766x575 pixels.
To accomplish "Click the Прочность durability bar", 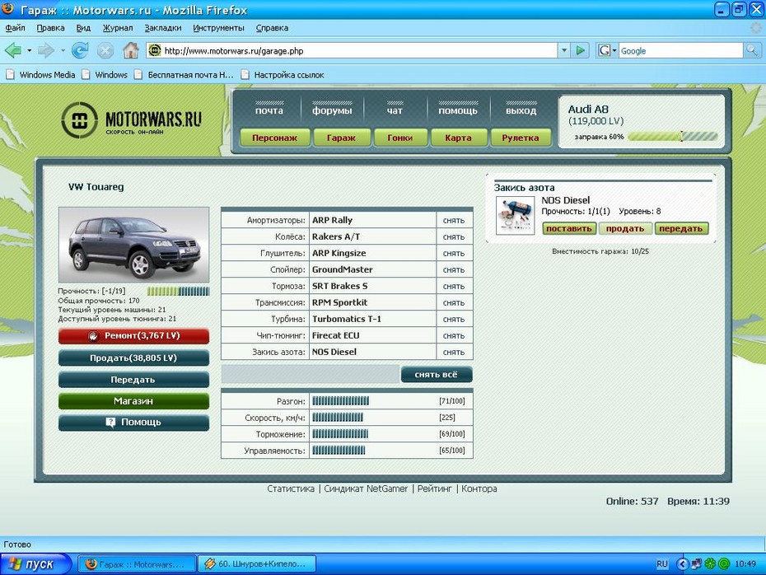I will (x=178, y=292).
